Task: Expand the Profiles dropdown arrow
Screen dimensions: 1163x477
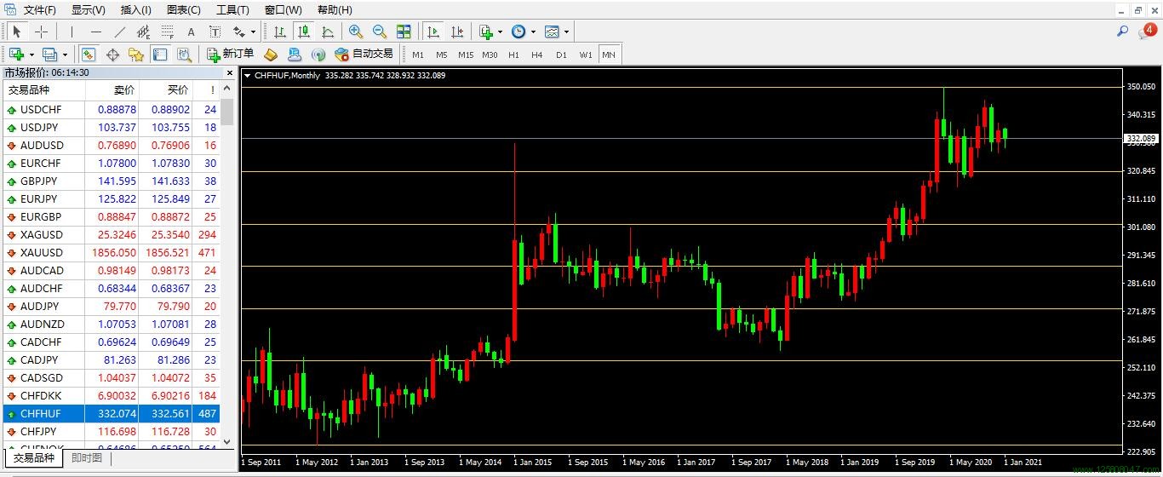Action: coord(65,55)
